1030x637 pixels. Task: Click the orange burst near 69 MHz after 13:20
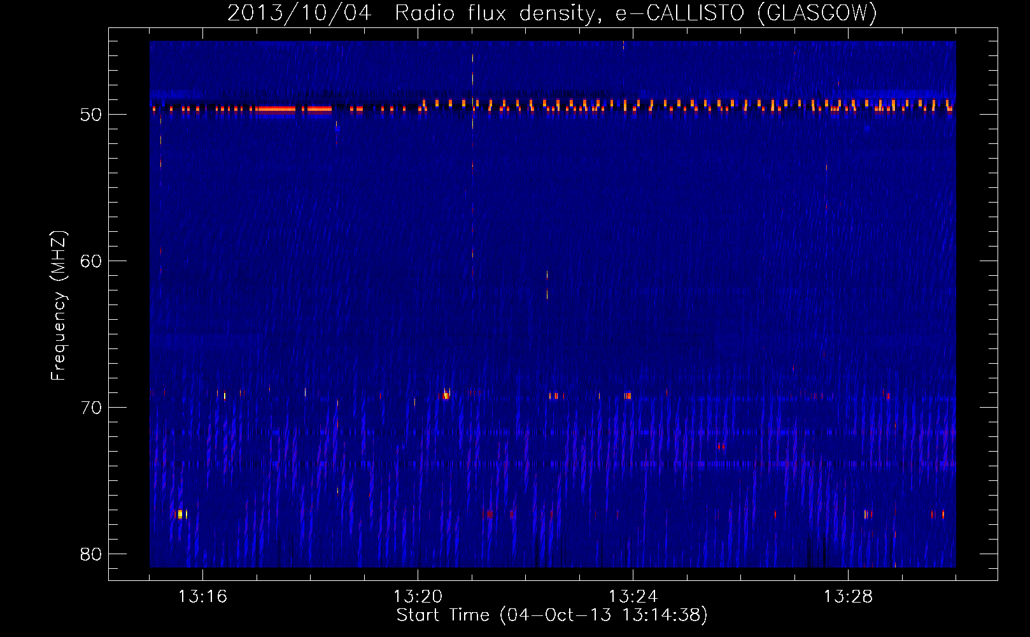click(x=446, y=395)
